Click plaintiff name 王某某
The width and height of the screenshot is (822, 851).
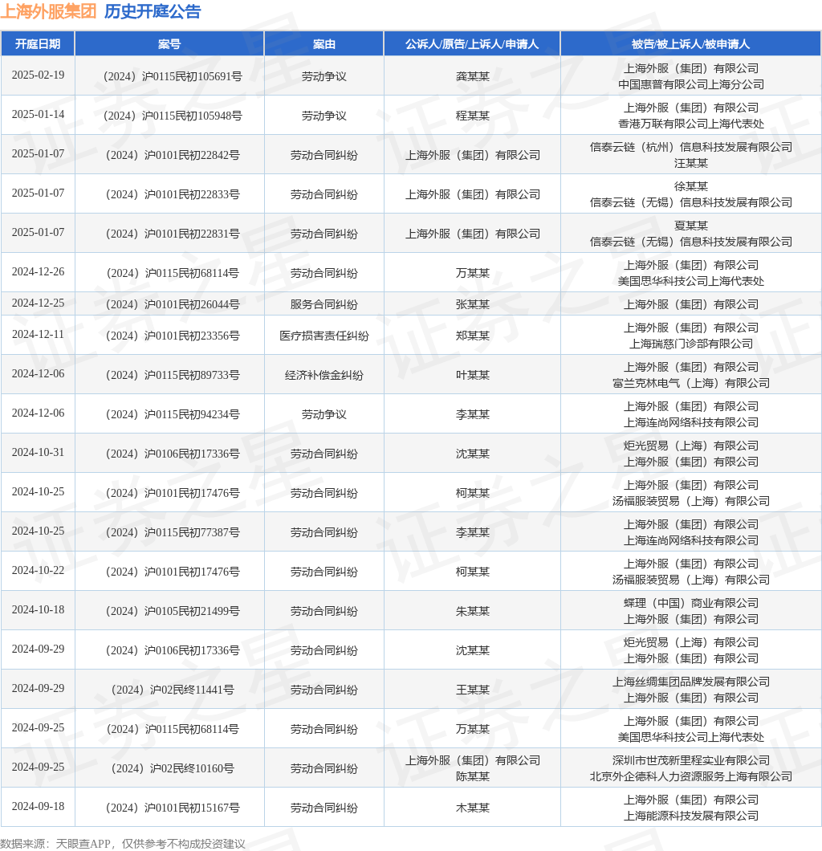(x=473, y=690)
